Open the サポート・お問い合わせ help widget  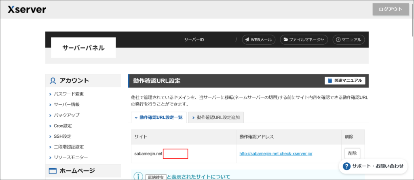[x=373, y=166]
